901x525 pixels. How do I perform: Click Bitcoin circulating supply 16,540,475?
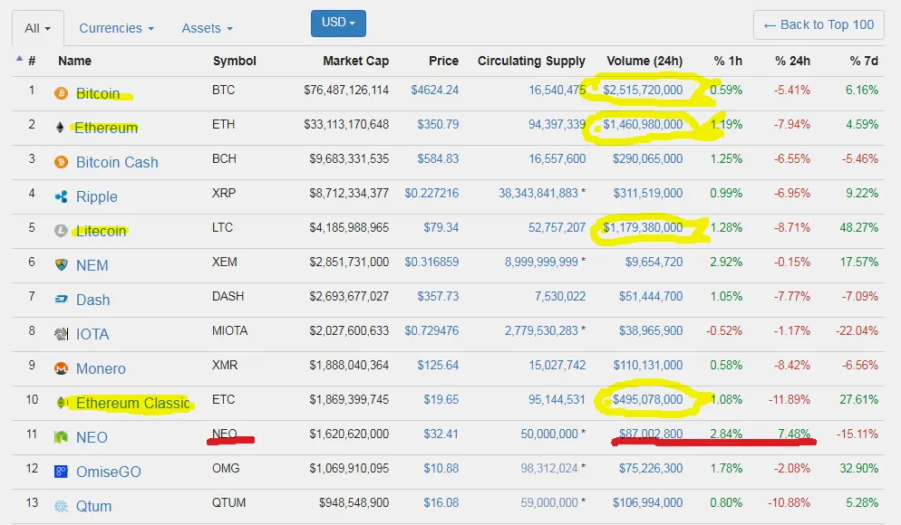(x=557, y=91)
